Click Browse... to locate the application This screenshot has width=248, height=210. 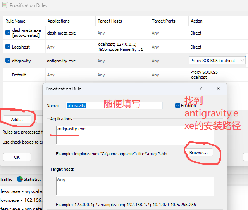(x=198, y=153)
